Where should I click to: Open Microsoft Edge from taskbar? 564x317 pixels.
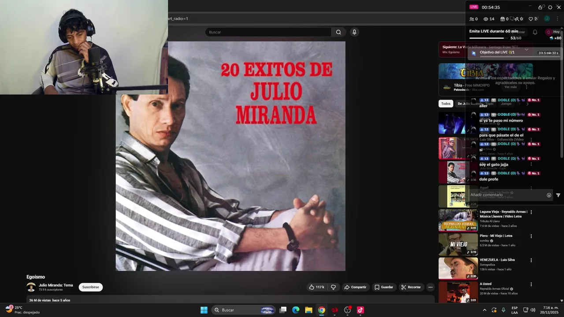pyautogui.click(x=296, y=310)
